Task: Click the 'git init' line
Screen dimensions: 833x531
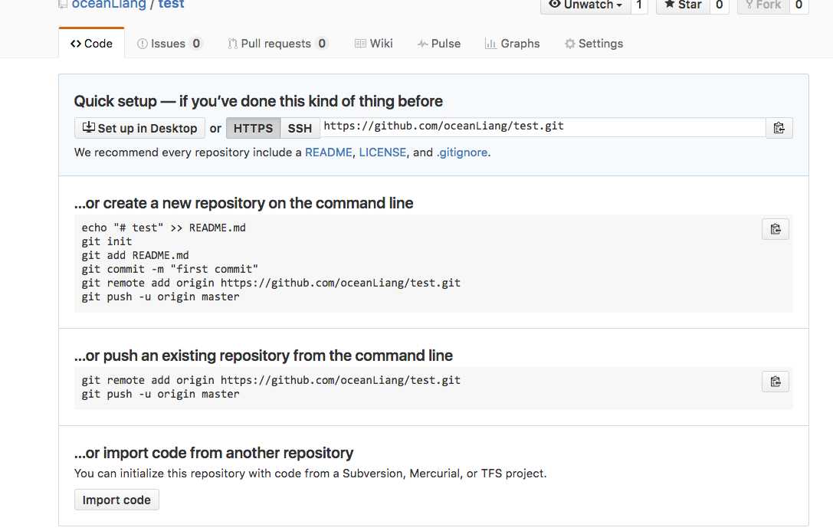Action: tap(107, 241)
